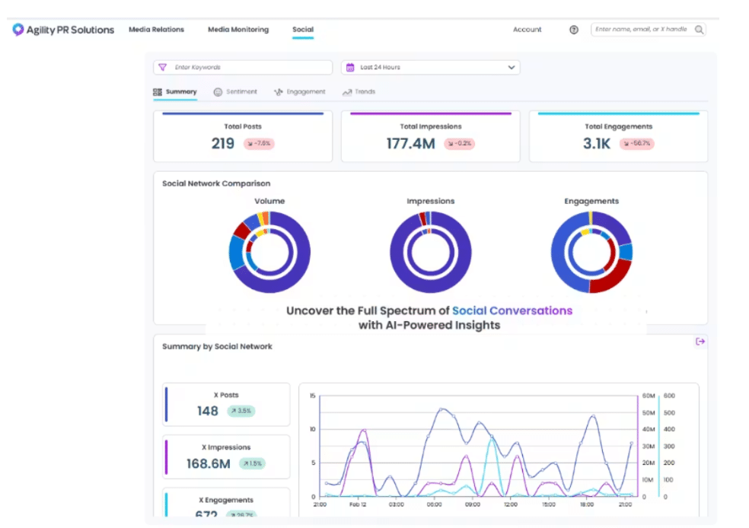Screen dimensions: 749x528
Task: Click the calendar icon in date selector
Action: 350,67
